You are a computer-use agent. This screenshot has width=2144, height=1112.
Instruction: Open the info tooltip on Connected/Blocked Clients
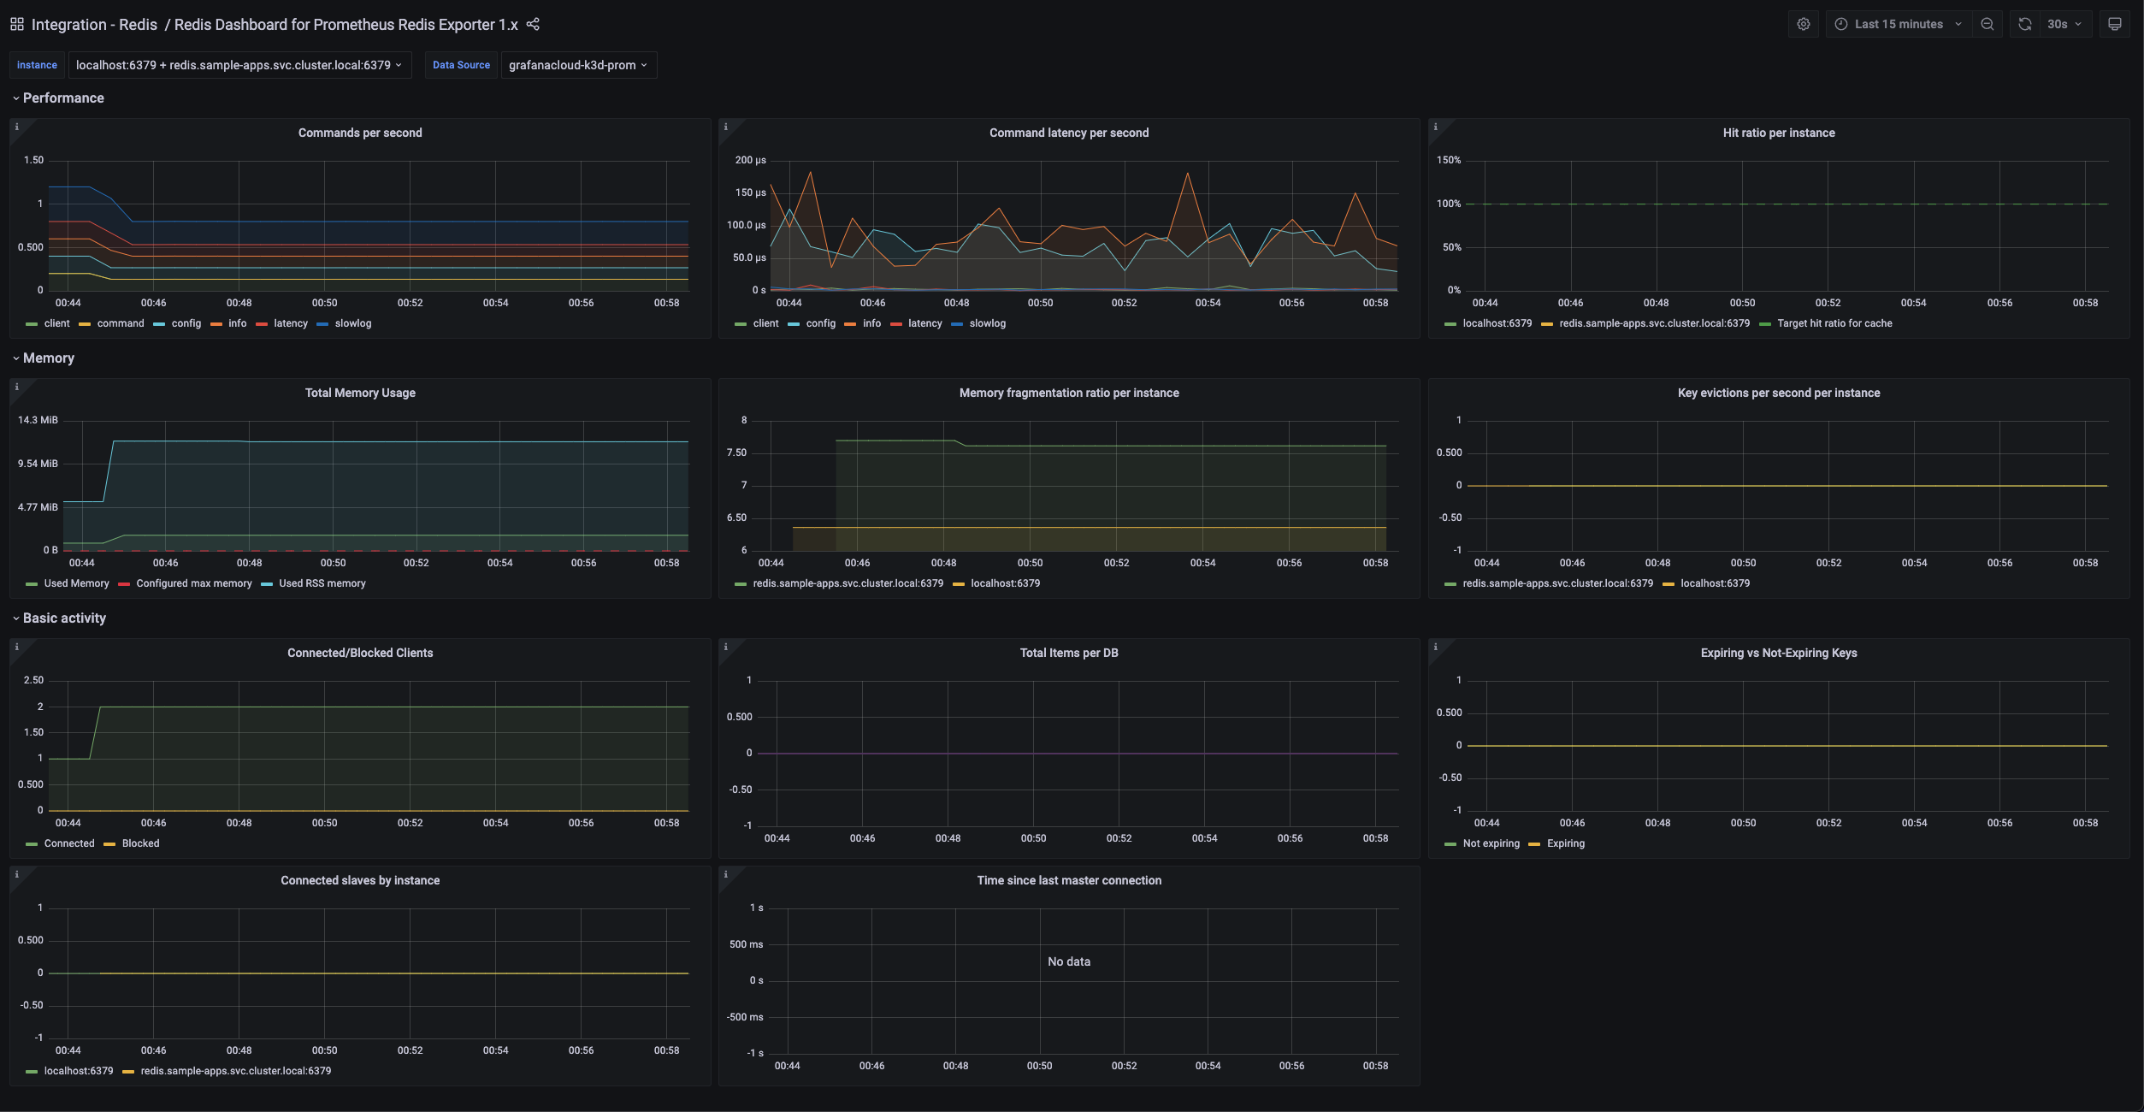[17, 647]
